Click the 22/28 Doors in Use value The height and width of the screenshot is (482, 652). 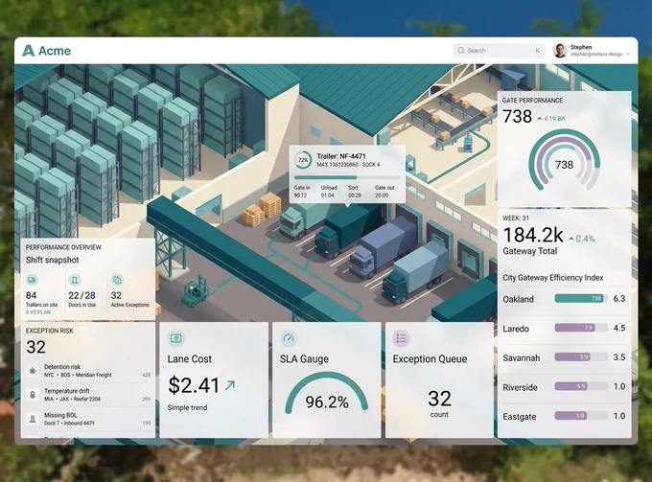coord(81,295)
